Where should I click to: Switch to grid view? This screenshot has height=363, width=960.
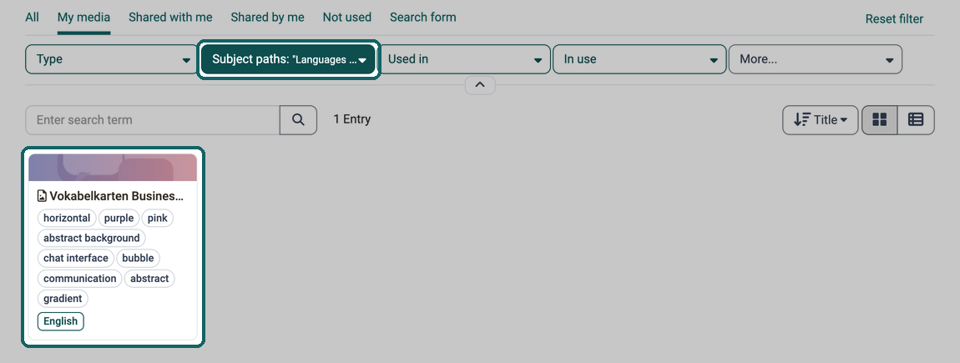[880, 120]
